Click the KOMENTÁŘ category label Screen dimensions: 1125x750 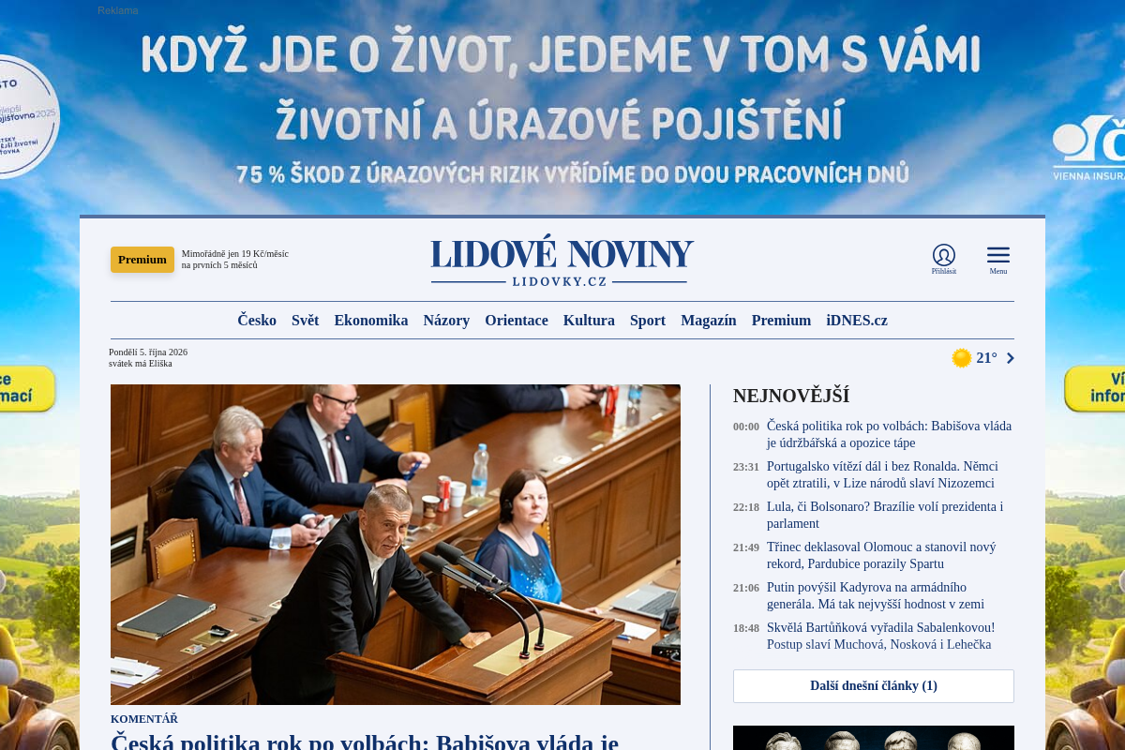coord(144,719)
